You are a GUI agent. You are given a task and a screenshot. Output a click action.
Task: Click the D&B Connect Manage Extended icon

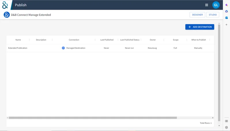coord(7,15)
